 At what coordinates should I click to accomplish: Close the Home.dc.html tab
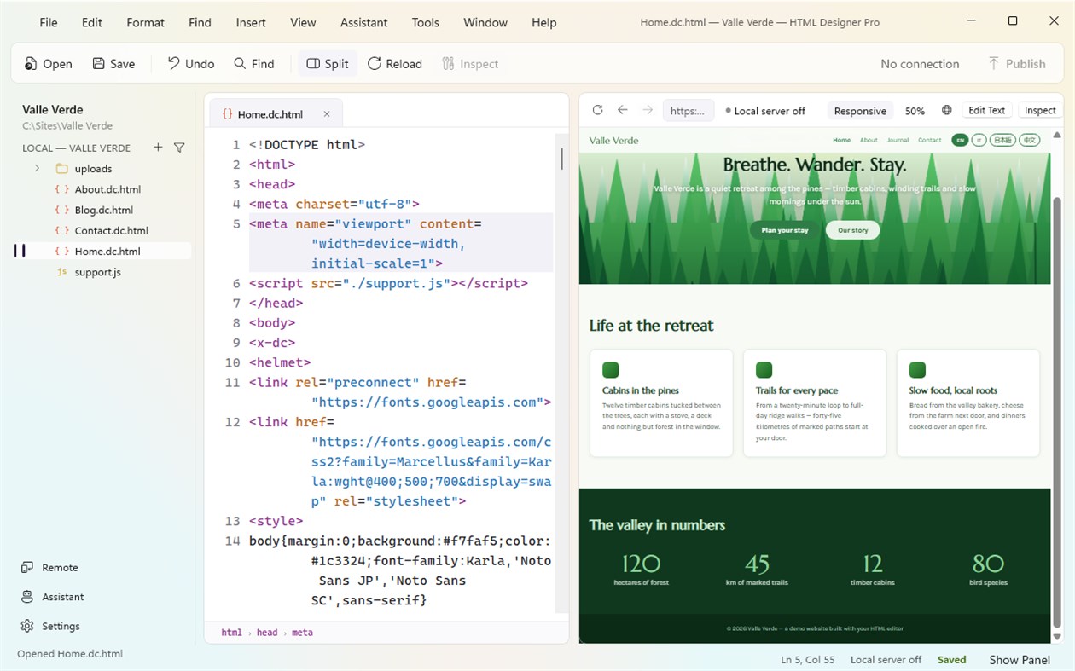coord(327,114)
